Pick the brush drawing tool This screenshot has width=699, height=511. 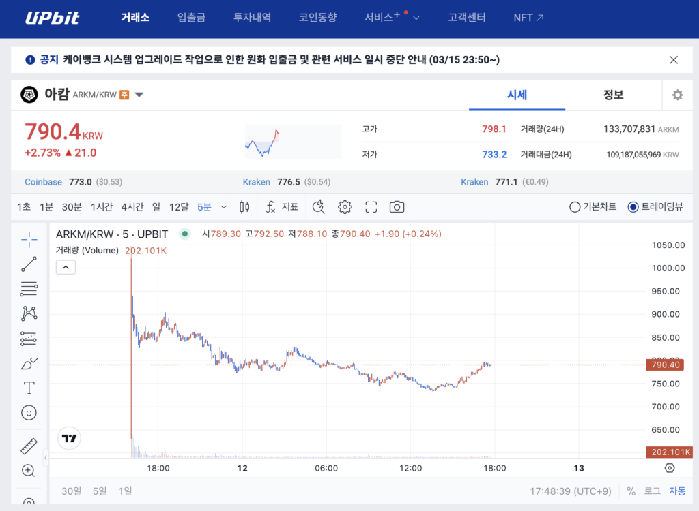(29, 364)
